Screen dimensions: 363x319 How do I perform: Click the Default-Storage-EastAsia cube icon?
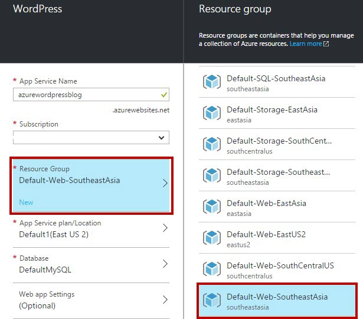click(x=212, y=113)
